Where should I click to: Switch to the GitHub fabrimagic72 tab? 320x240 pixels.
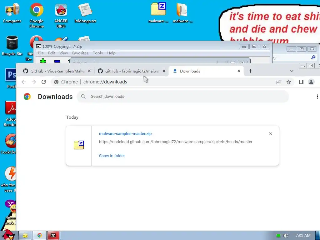(x=132, y=71)
